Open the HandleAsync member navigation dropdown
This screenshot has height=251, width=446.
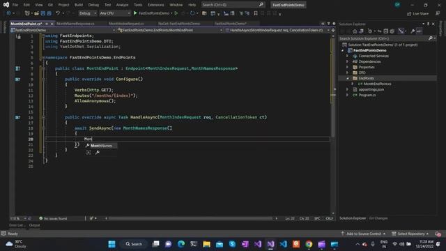(277, 30)
